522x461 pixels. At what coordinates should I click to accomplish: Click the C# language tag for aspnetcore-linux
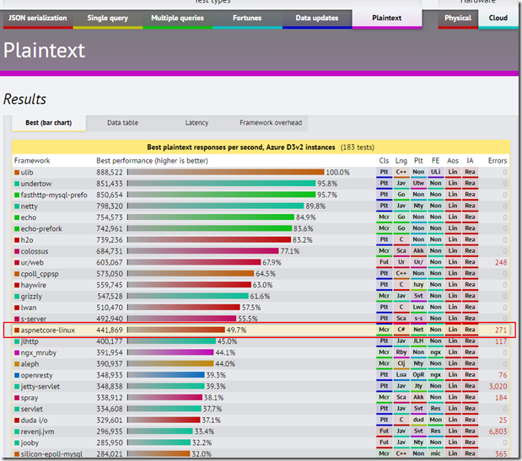[401, 330]
